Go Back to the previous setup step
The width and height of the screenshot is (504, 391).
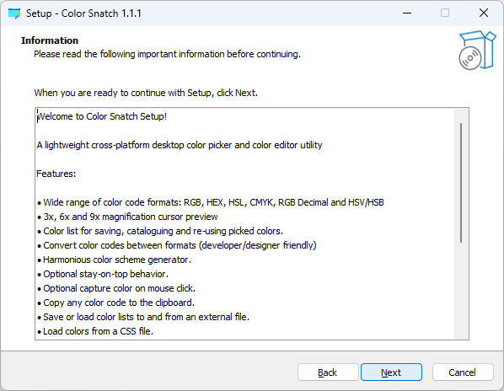[x=328, y=372]
